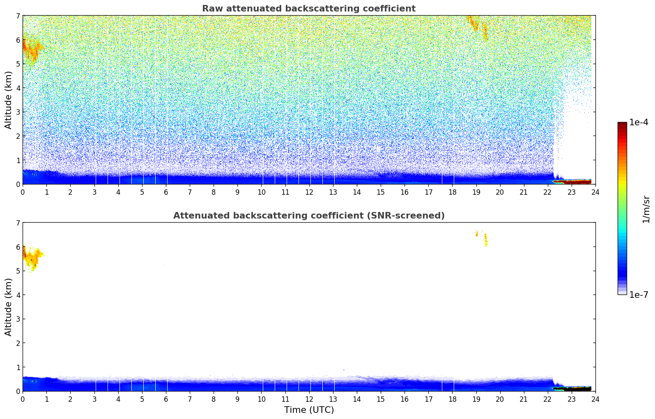This screenshot has width=655, height=419.
Task: Click altitude tick "7" on the top plot
Action: pyautogui.click(x=18, y=16)
